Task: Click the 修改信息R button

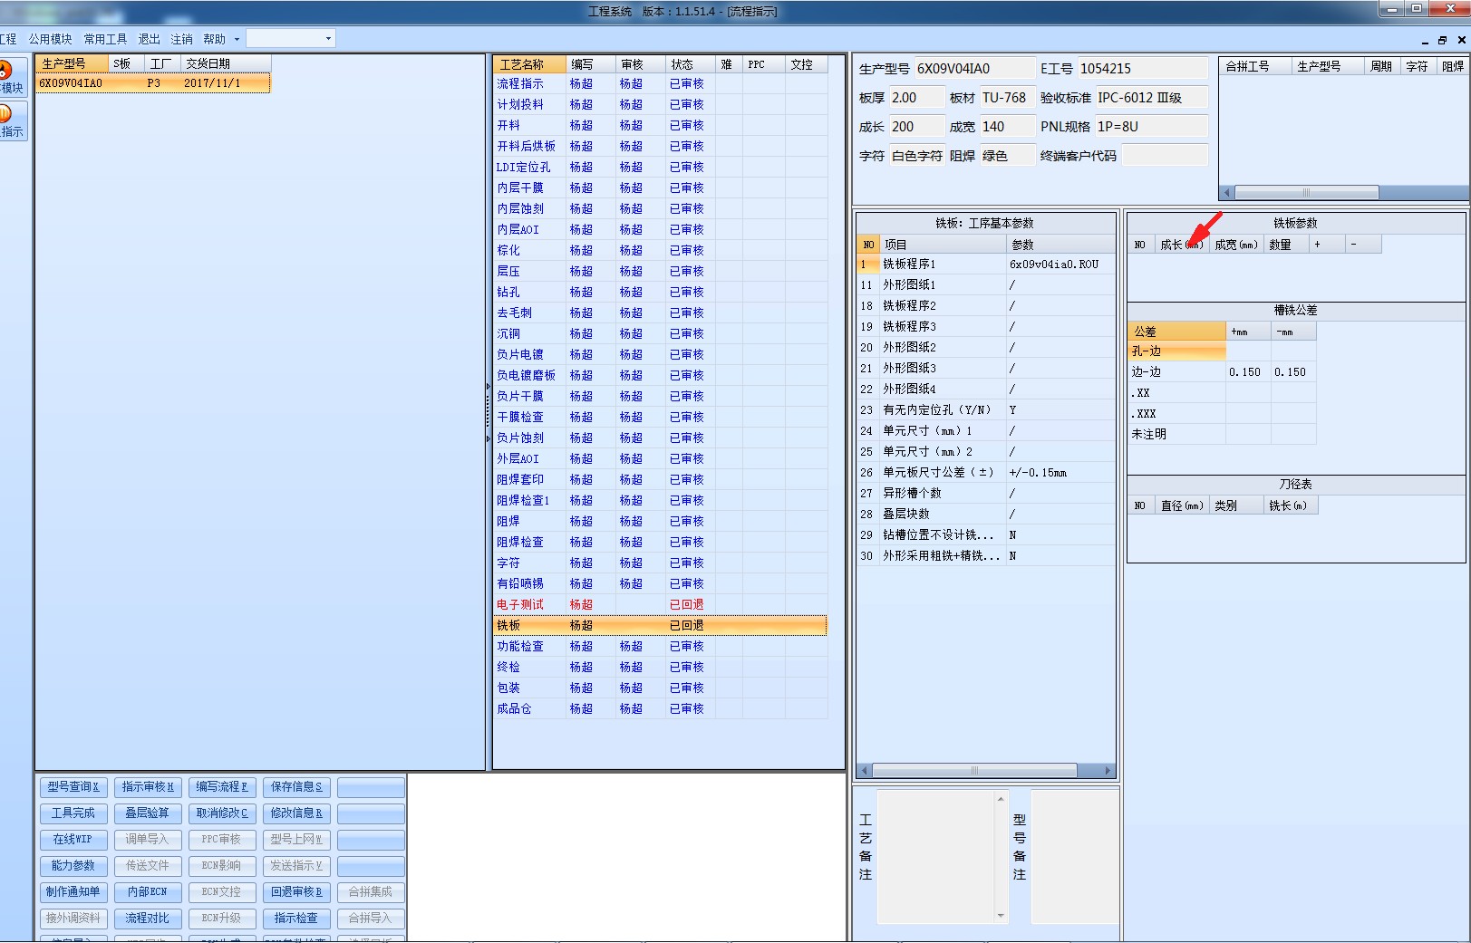Action: [x=296, y=813]
